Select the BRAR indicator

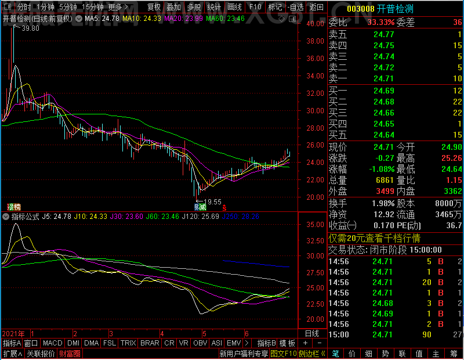(150, 343)
